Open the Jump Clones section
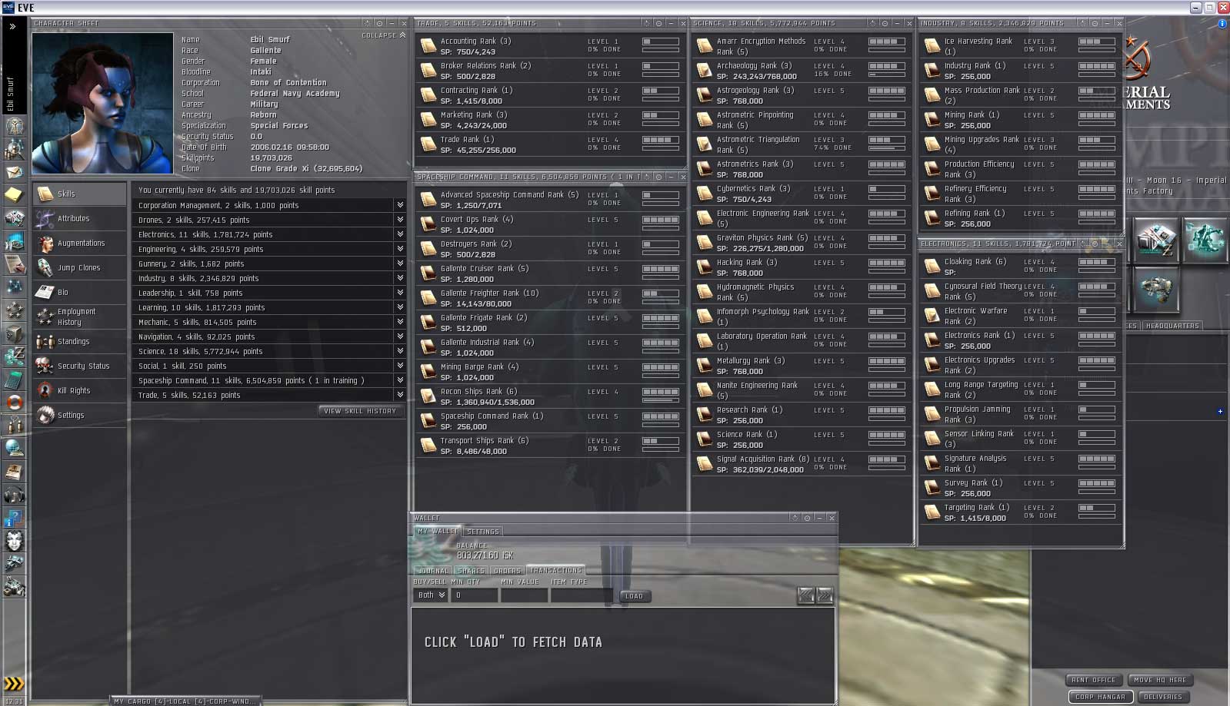 80,268
